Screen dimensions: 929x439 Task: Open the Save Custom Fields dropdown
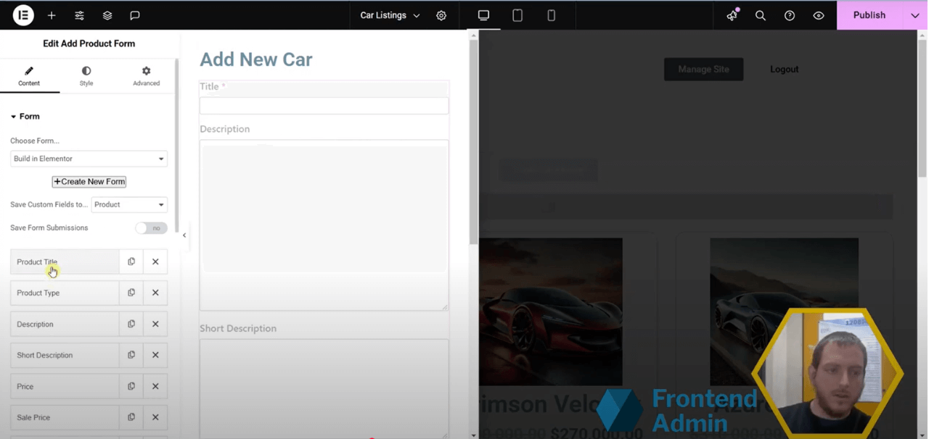pyautogui.click(x=129, y=204)
